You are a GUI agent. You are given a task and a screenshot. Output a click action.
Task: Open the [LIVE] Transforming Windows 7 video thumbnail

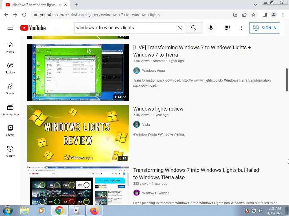pos(78,72)
